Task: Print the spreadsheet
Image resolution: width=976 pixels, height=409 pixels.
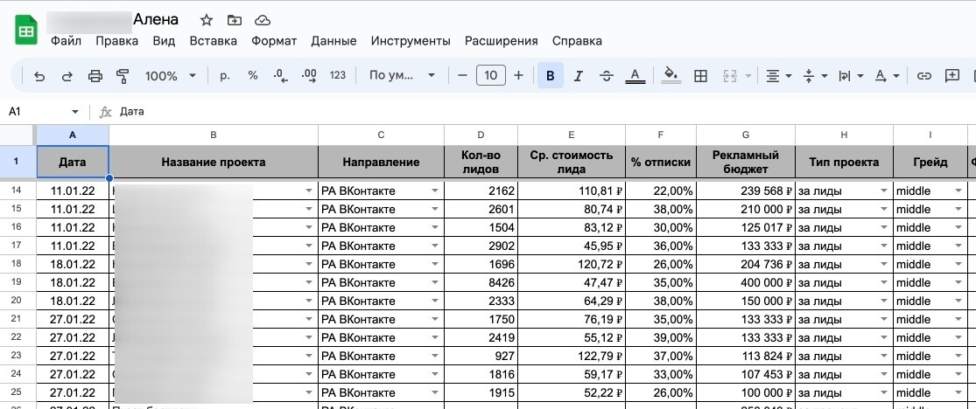Action: (x=95, y=76)
